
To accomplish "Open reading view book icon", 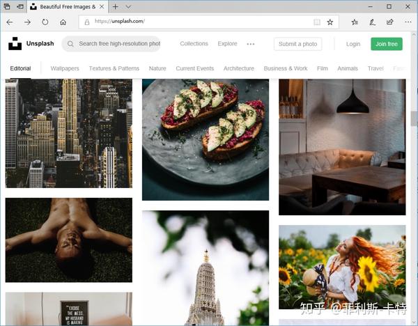I will tap(317, 22).
